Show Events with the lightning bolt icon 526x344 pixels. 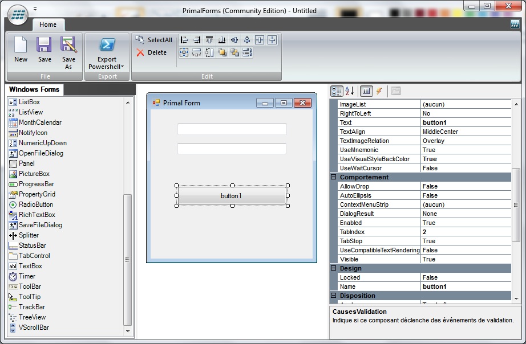pos(379,91)
